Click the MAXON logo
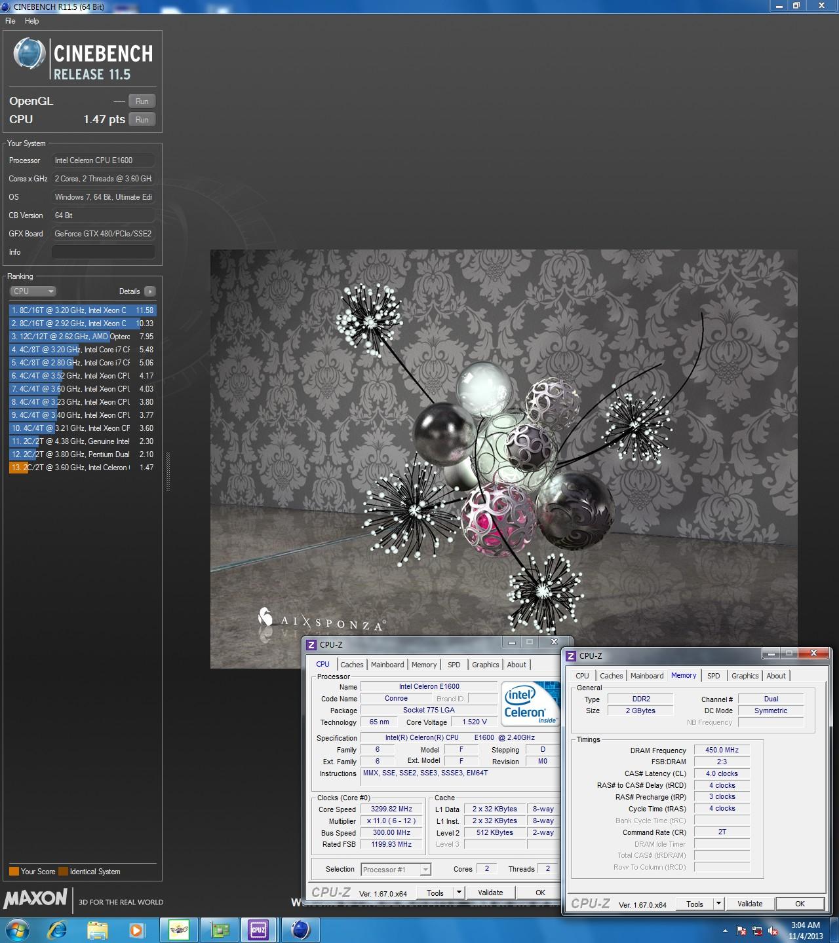Screen dimensions: 839x943 [35, 898]
